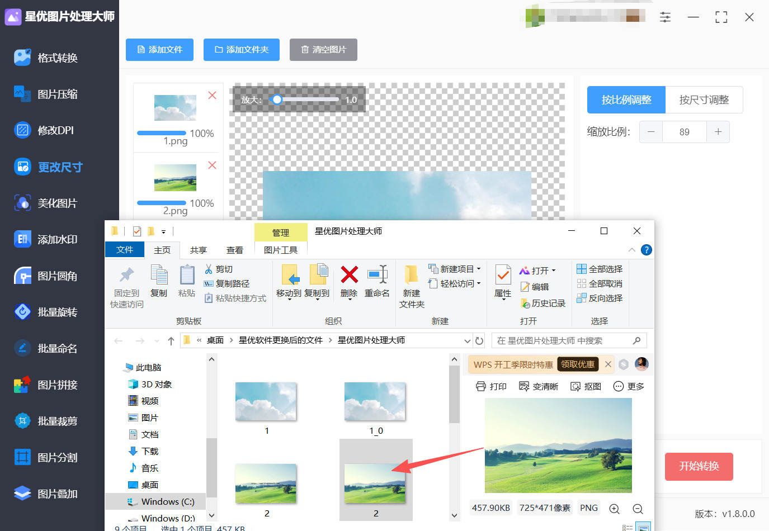
Task: Click 重命名 in the Explorer ribbon
Action: coord(377,281)
